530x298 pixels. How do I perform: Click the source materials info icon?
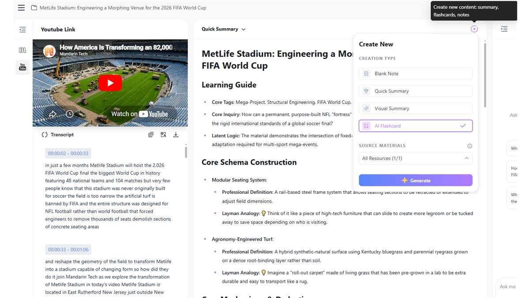coord(469,146)
